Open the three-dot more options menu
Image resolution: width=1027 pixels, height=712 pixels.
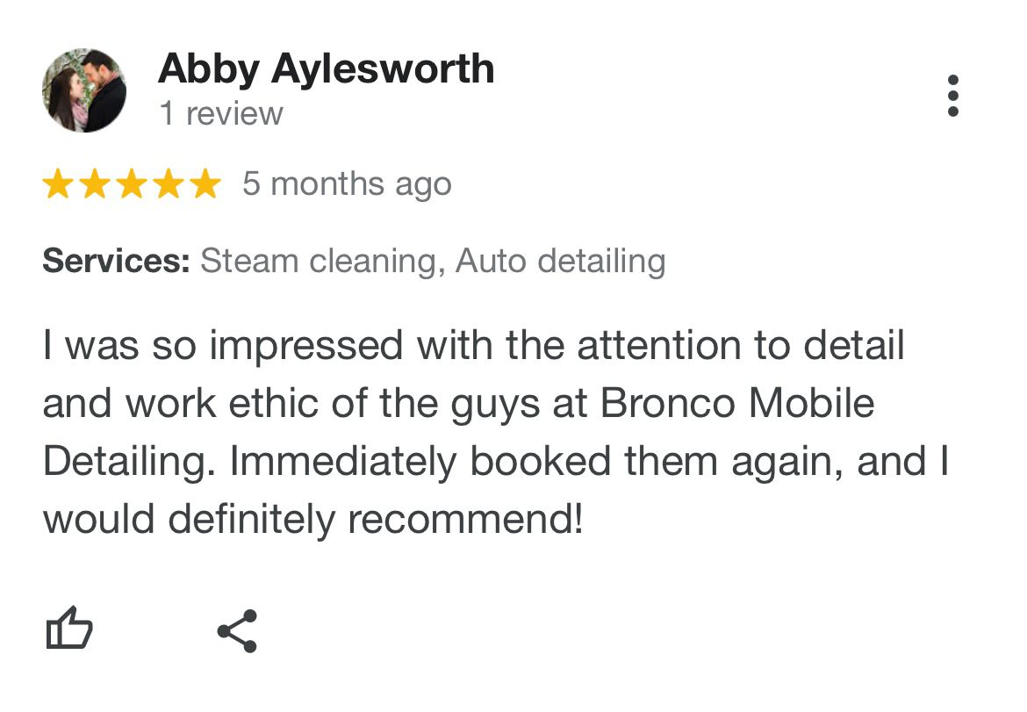tap(953, 96)
